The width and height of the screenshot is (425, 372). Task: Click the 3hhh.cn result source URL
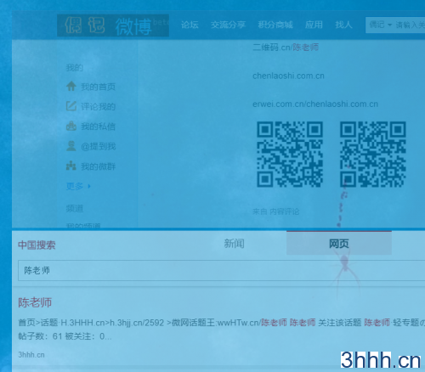click(x=31, y=355)
